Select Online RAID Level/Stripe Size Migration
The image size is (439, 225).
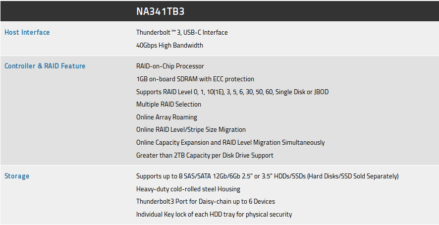[191, 129]
